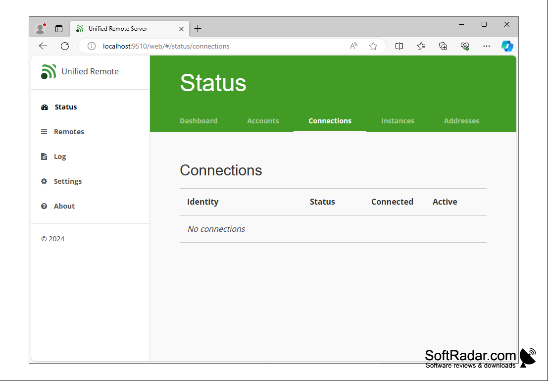The width and height of the screenshot is (548, 381).
Task: Select the Unified Remote Server browser tab
Action: coord(130,29)
